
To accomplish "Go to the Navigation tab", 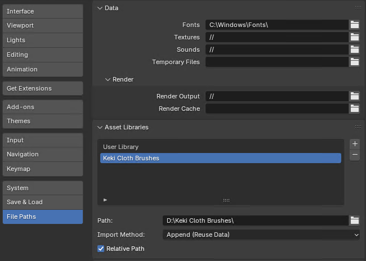I will 43,155.
